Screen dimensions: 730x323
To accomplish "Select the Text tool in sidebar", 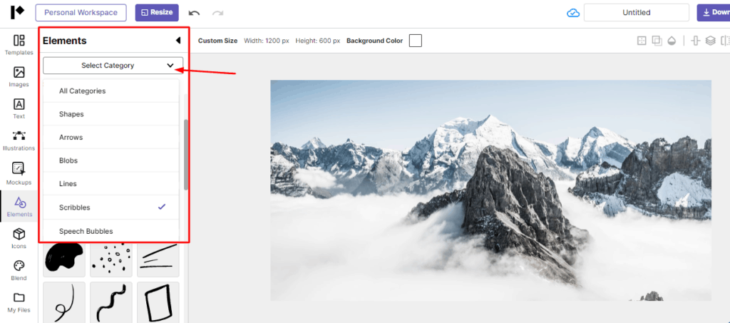I will pos(19,109).
